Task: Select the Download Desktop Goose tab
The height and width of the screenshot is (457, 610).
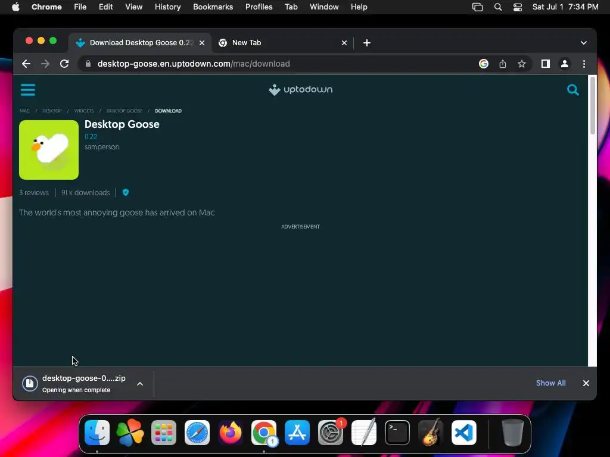Action: (141, 43)
